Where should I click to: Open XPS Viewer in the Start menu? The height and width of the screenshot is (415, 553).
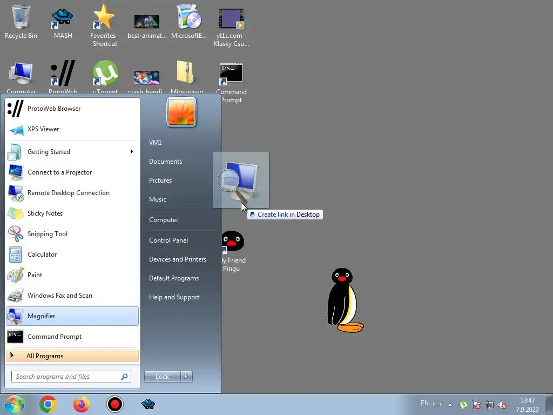pos(72,129)
